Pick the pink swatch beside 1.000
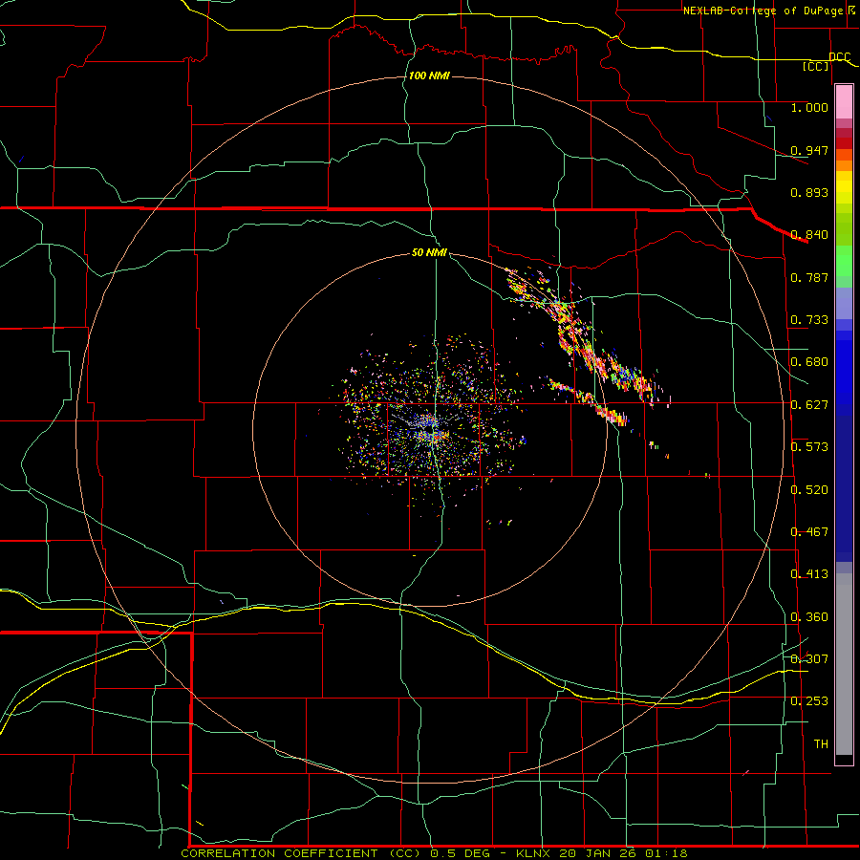This screenshot has width=860, height=860. [x=844, y=102]
